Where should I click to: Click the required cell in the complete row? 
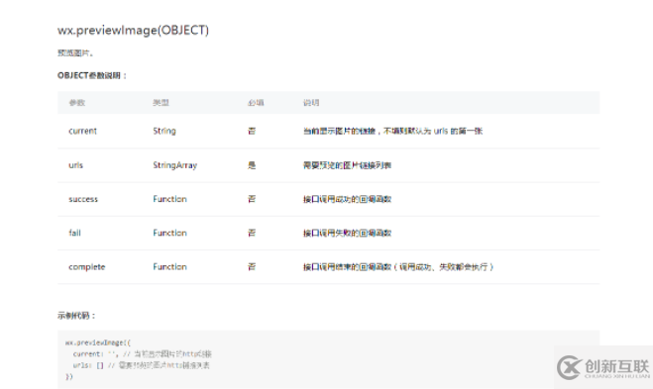click(x=252, y=266)
